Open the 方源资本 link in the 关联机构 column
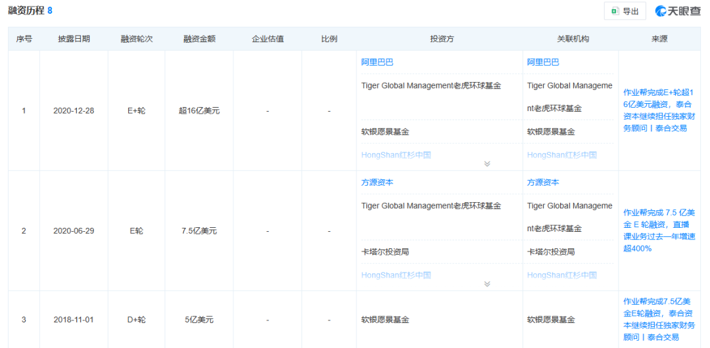710x348 pixels. [x=543, y=183]
